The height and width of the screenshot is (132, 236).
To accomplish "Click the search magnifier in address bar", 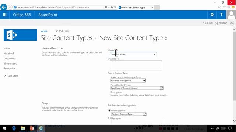I will (x=106, y=7).
